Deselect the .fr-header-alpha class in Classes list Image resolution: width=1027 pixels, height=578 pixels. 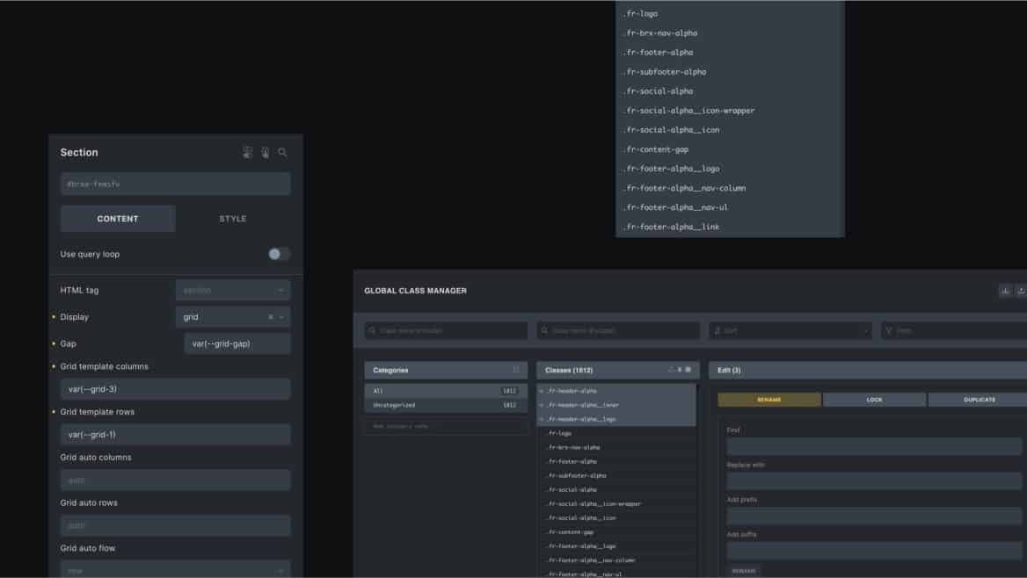[x=542, y=391]
